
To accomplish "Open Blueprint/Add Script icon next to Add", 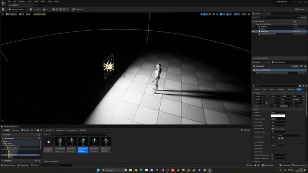I will [x=301, y=66].
